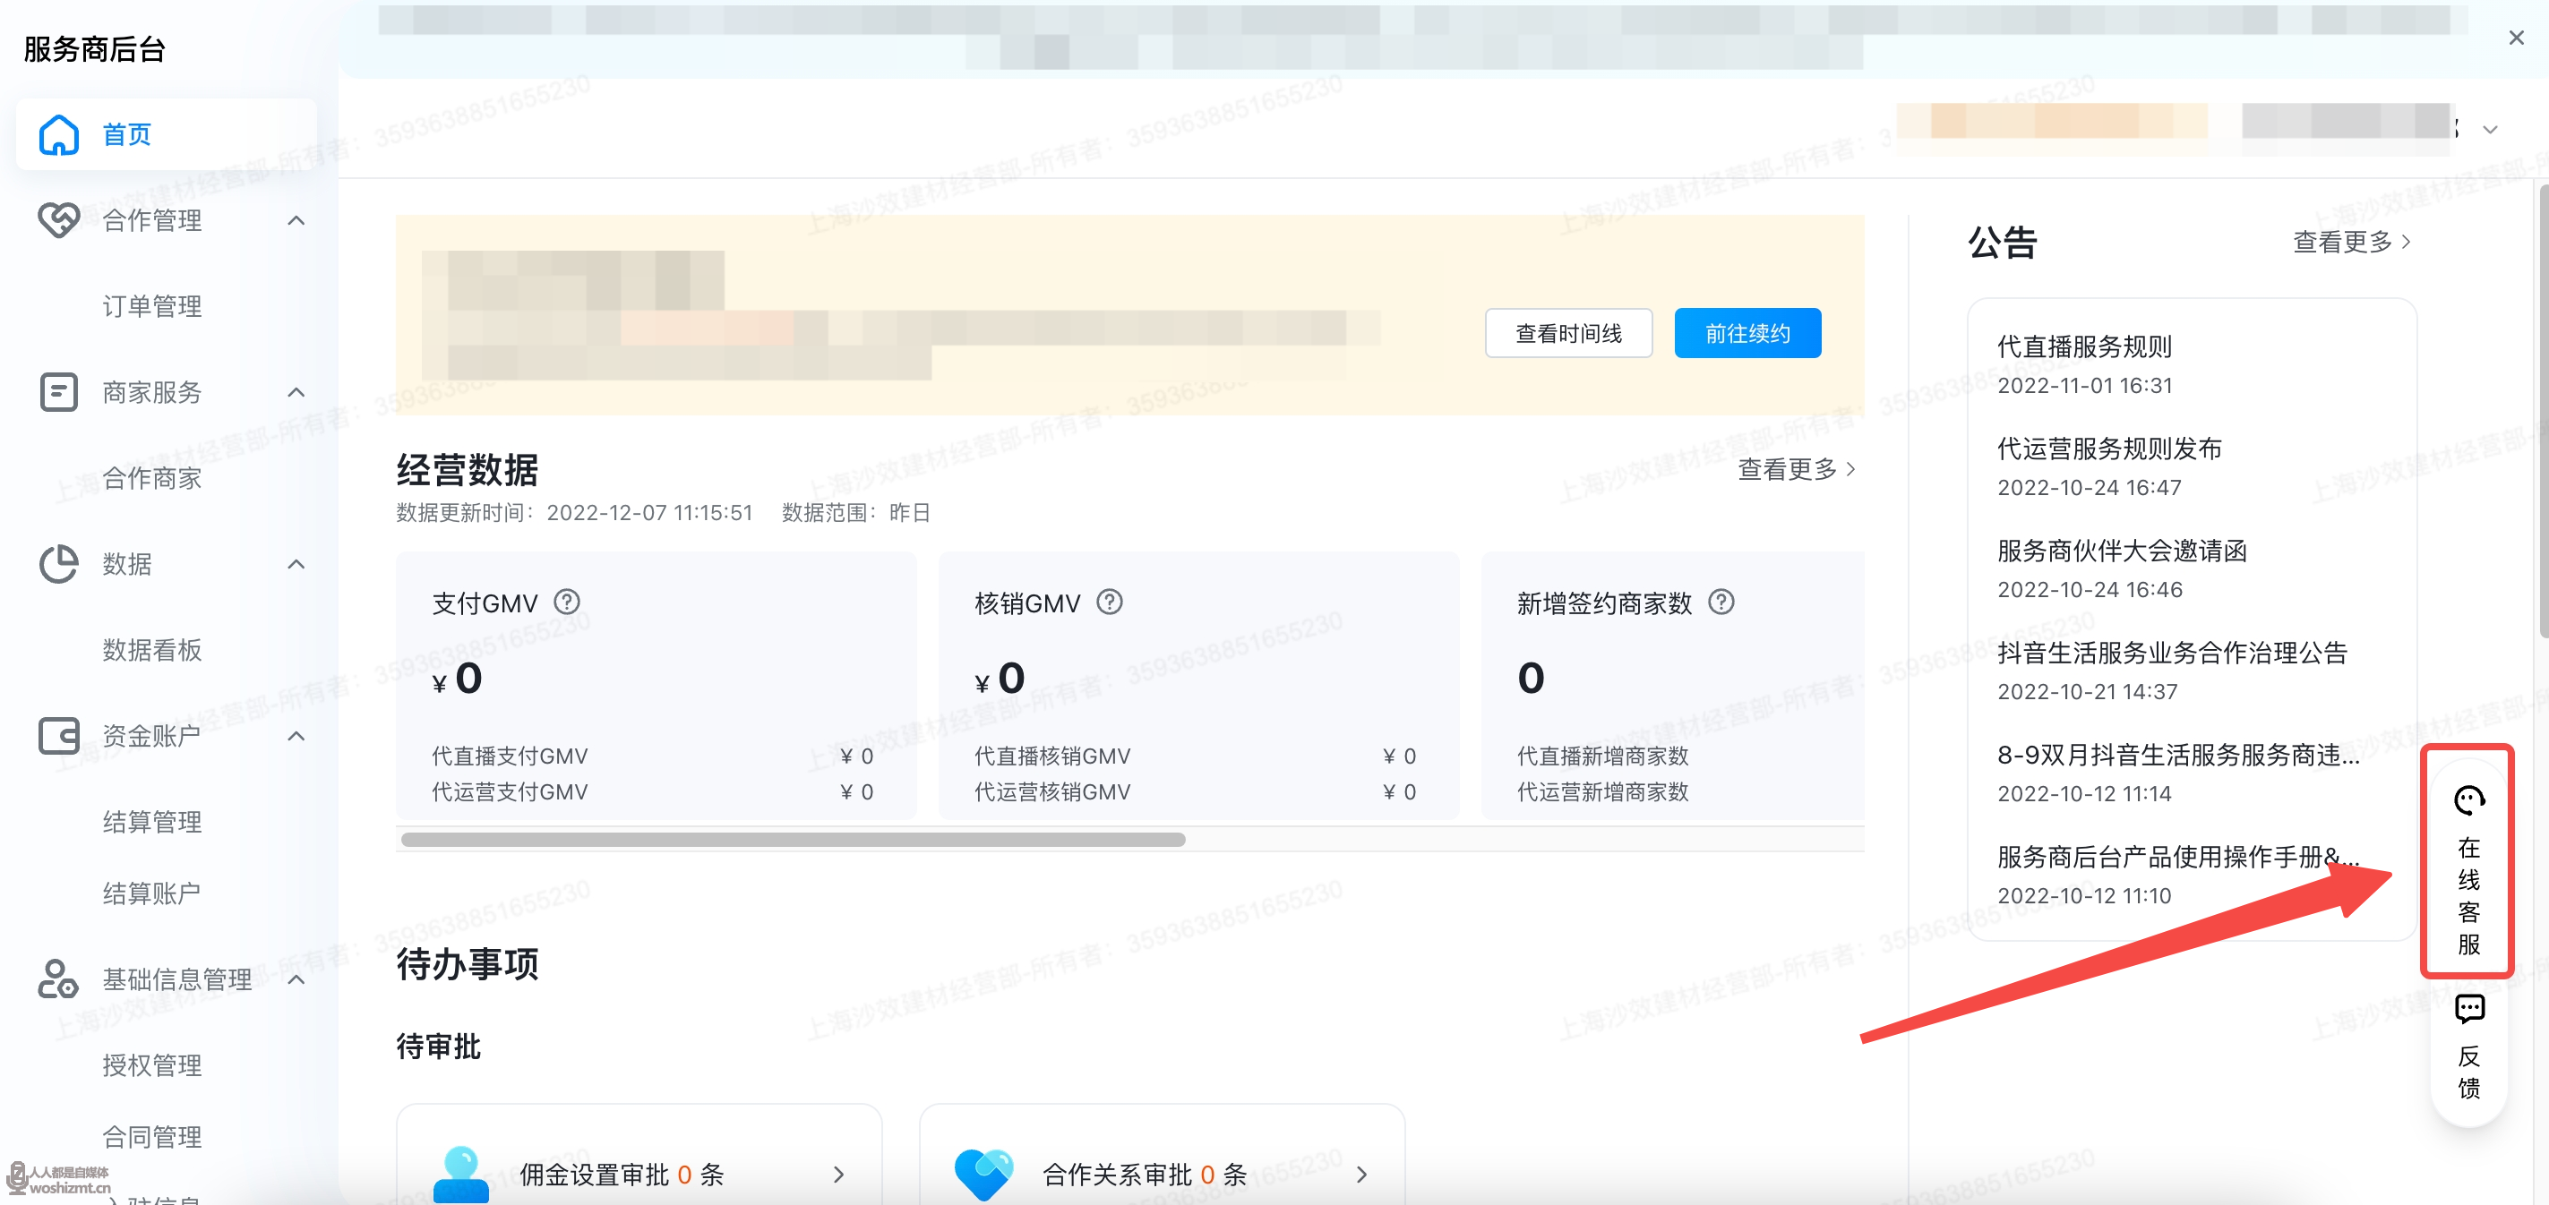Click the 查看时间线 button
This screenshot has height=1205, width=2549.
click(1568, 333)
